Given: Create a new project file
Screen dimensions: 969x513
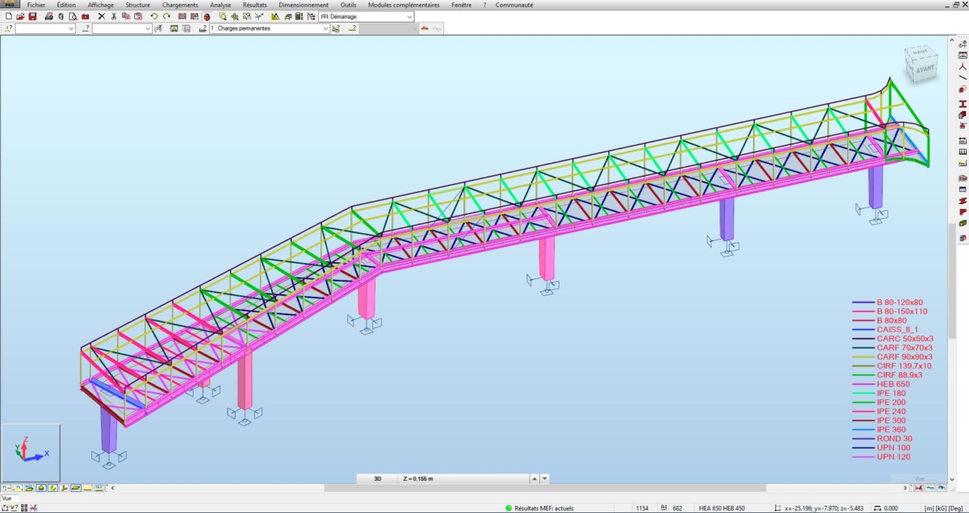Looking at the screenshot, I should click(x=9, y=16).
